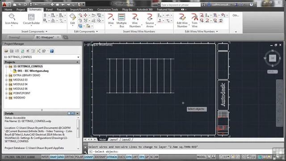Click the search keyword input field
This screenshot has width=286, height=161.
(x=180, y=5)
